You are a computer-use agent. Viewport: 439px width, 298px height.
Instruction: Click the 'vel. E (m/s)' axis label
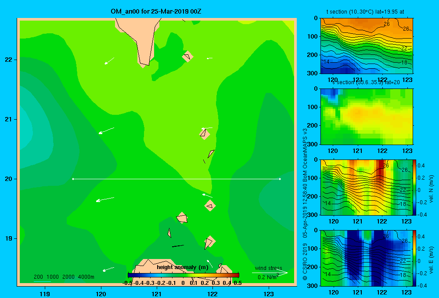431,260
